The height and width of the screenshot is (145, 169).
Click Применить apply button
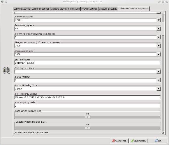coord(138,141)
